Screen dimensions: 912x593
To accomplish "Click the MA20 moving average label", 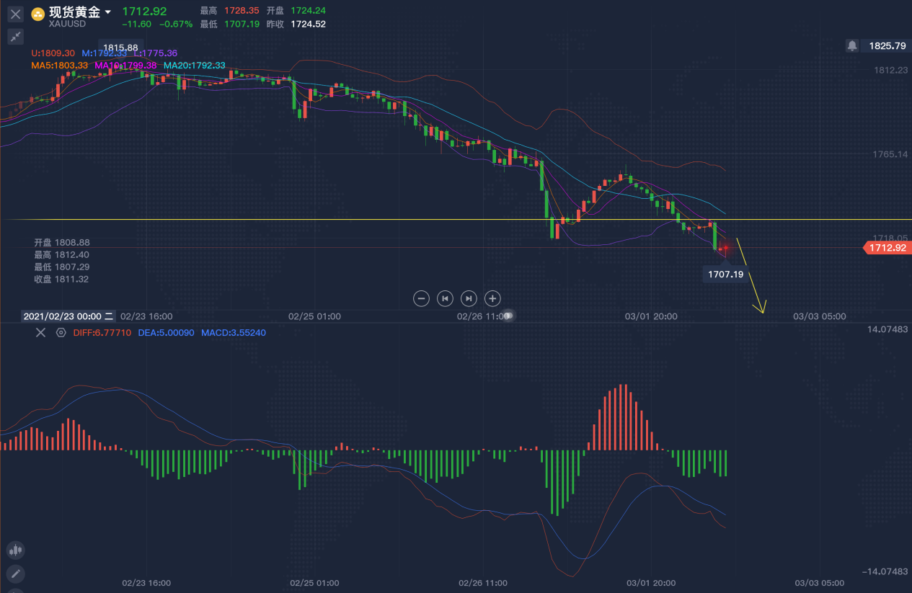I will [x=194, y=66].
